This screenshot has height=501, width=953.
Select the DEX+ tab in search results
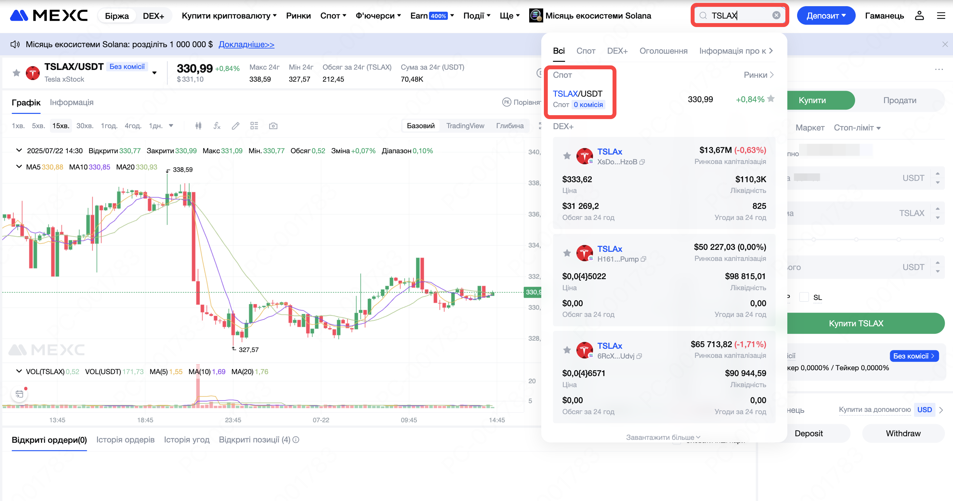coord(617,51)
